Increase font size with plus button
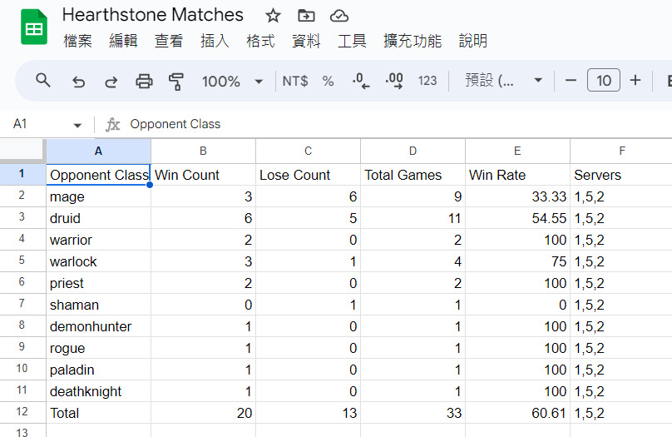672x437 pixels. coord(635,80)
